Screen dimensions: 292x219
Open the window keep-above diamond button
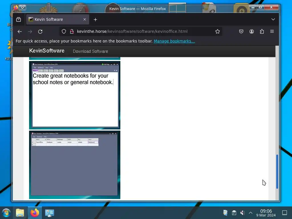pyautogui.click(x=23, y=7)
